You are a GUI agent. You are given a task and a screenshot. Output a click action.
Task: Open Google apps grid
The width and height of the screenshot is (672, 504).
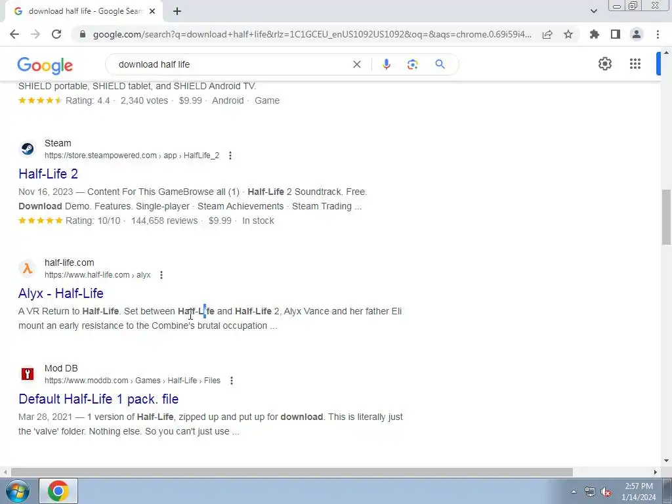(635, 64)
